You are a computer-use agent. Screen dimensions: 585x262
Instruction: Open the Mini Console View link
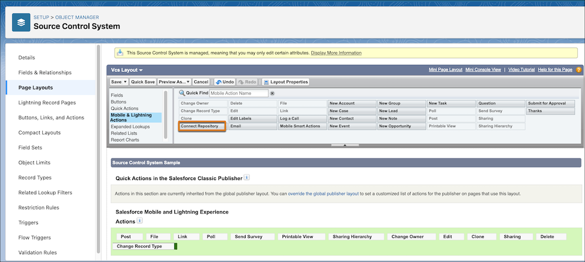click(x=483, y=70)
